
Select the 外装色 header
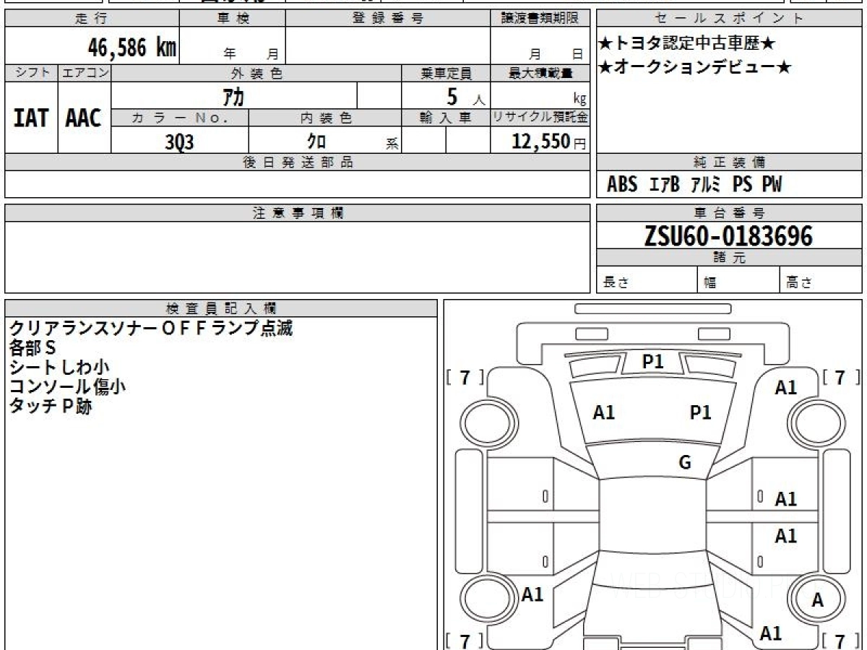click(256, 74)
